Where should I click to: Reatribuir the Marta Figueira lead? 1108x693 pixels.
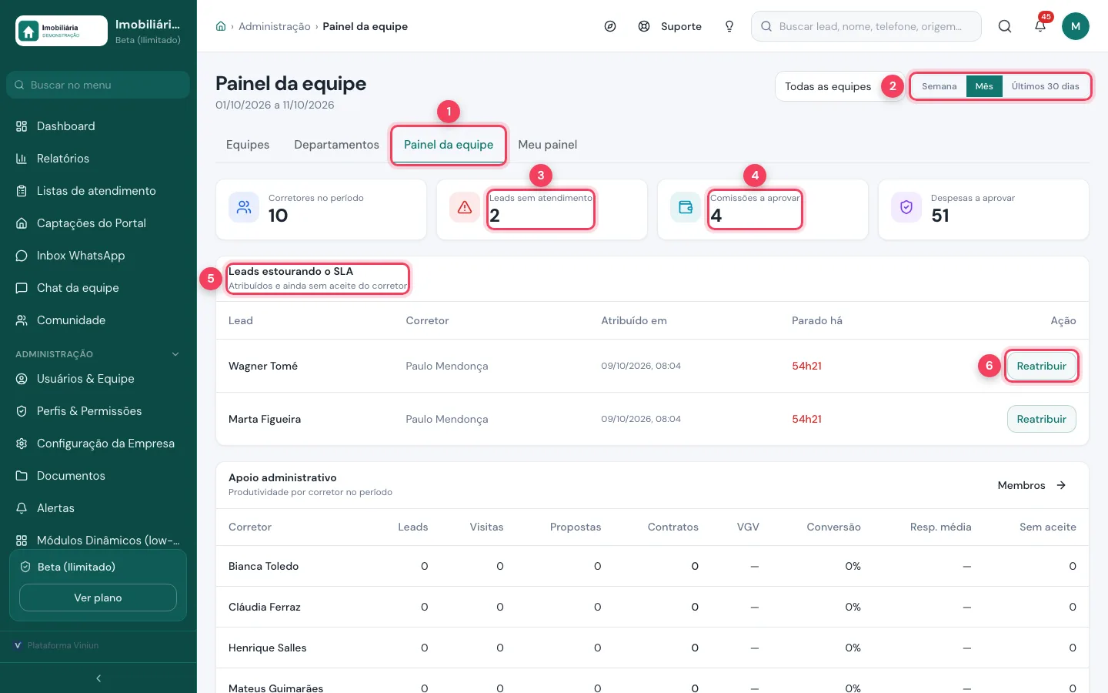click(1041, 419)
